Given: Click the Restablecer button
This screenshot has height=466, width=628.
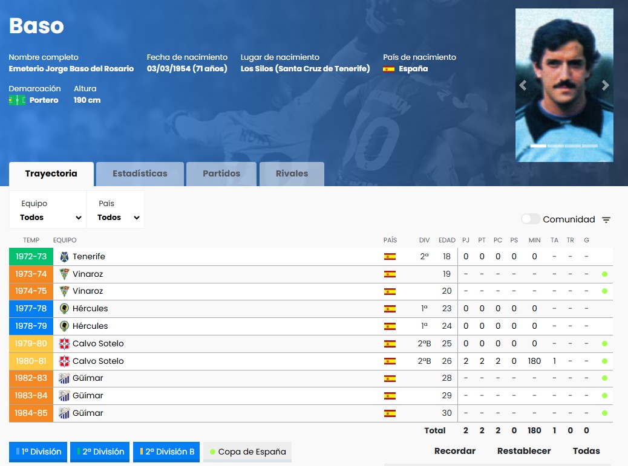Looking at the screenshot, I should pos(524,451).
